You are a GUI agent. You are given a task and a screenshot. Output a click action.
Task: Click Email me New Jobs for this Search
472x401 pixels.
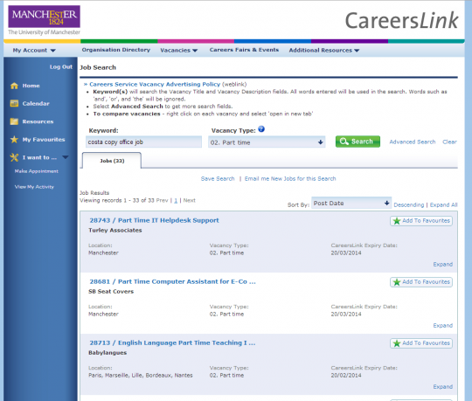tap(290, 179)
